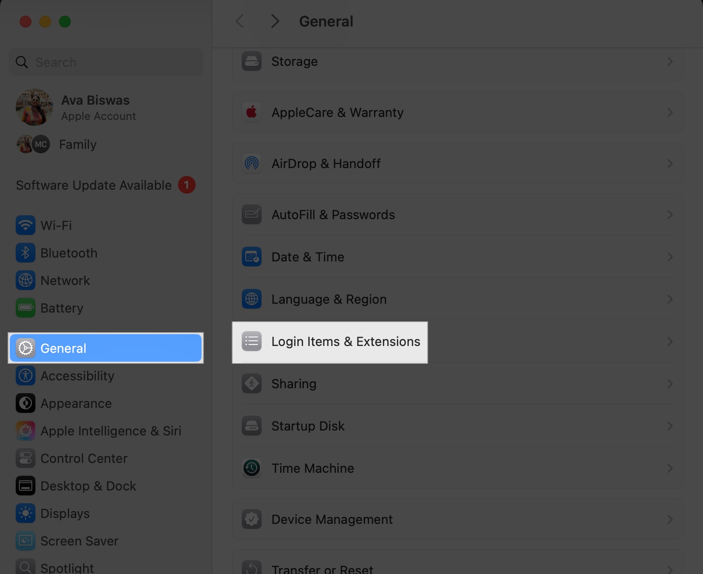Click inside the Search field

coord(105,62)
